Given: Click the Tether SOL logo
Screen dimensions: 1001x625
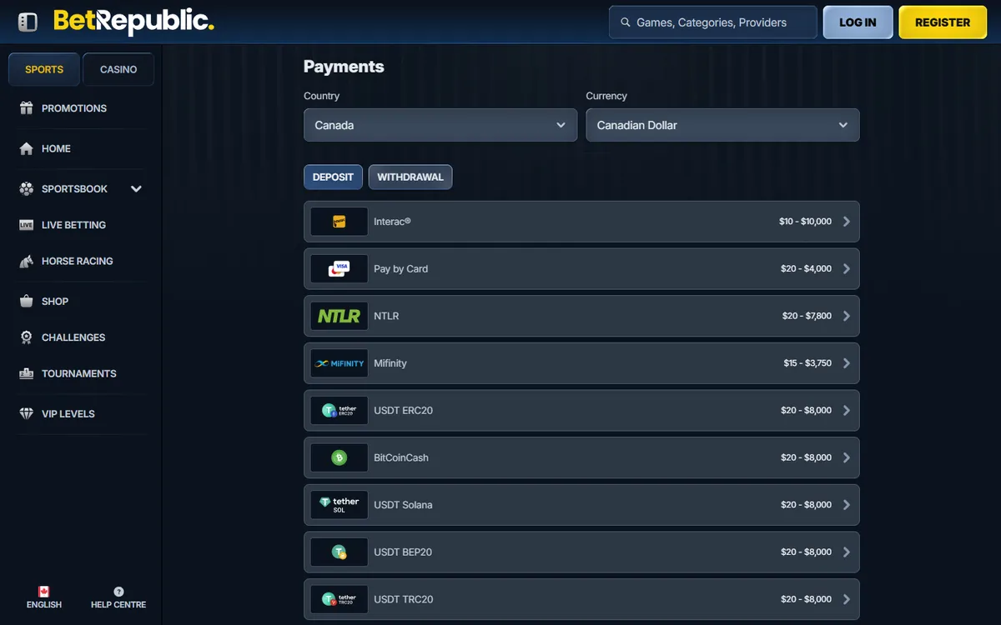Looking at the screenshot, I should (x=340, y=505).
